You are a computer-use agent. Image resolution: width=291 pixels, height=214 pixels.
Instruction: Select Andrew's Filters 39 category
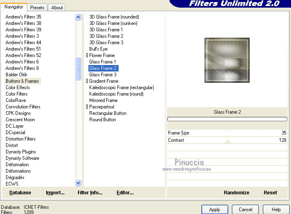[23, 30]
